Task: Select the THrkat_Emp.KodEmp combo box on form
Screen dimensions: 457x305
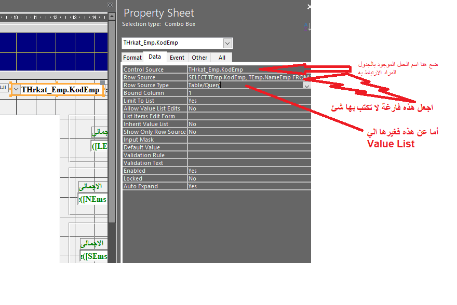Action: (60, 90)
